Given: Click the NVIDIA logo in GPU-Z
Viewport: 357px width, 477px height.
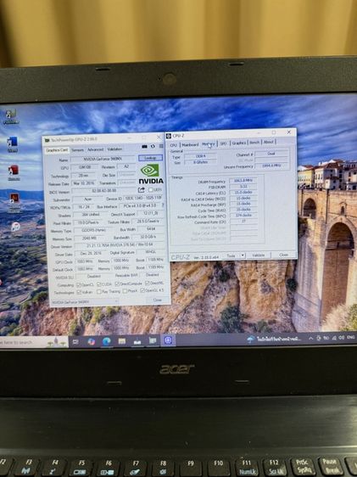Looking at the screenshot, I should click(151, 174).
